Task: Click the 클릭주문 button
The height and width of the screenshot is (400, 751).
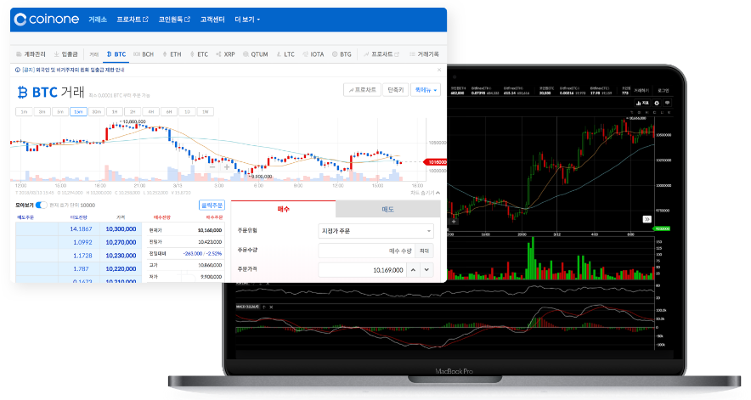Action: pos(212,205)
